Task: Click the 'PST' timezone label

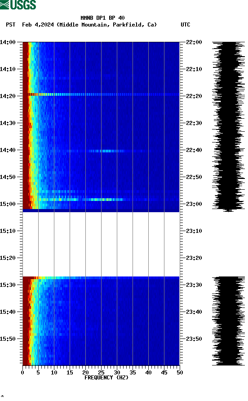Action: click(x=10, y=25)
